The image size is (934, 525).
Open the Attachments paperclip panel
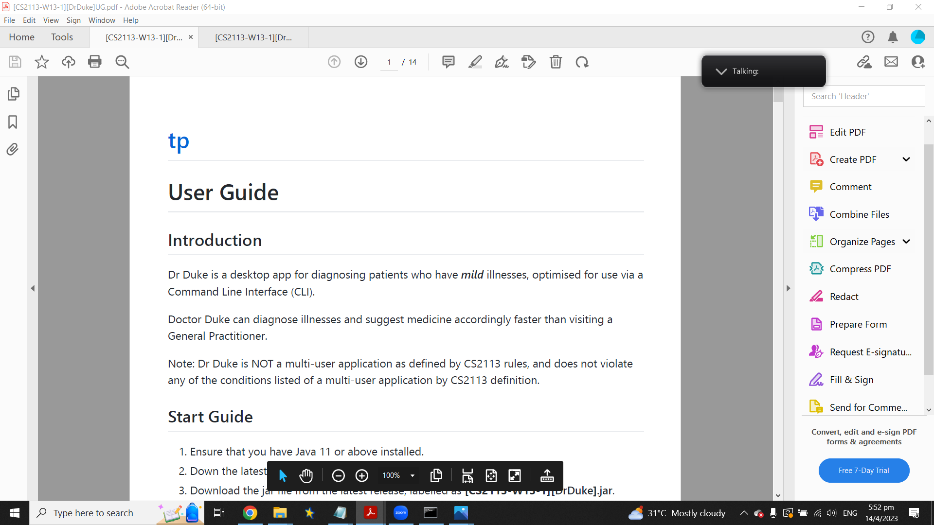point(13,149)
